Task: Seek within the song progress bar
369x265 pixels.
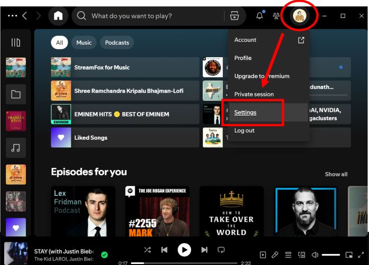Action: click(x=184, y=263)
